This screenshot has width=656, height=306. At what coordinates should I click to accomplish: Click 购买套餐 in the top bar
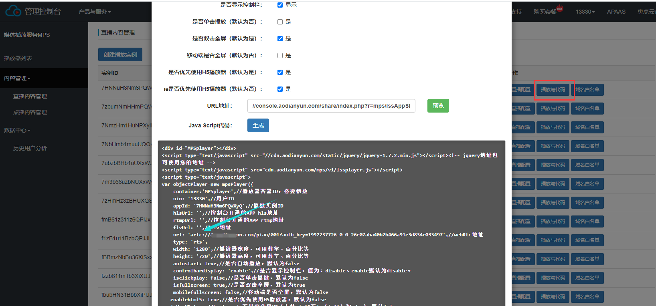click(545, 12)
